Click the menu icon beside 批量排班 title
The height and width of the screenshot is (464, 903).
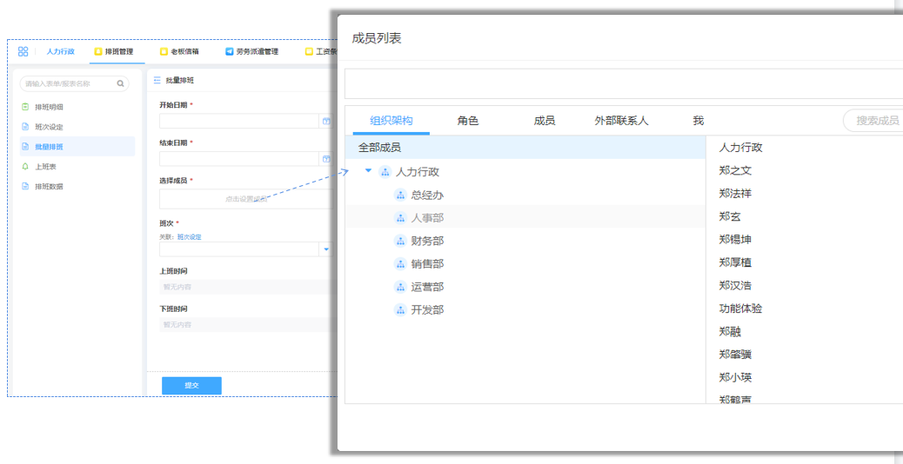[157, 80]
